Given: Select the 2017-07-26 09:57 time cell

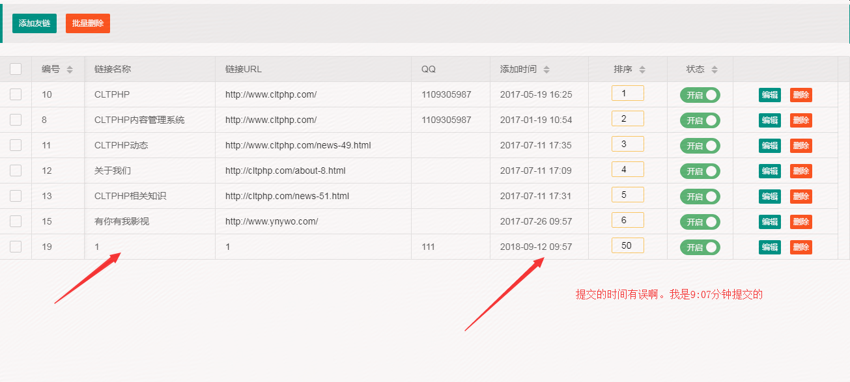Looking at the screenshot, I should coord(539,221).
